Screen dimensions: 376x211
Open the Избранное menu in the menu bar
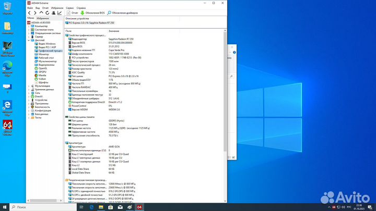pos(57,8)
